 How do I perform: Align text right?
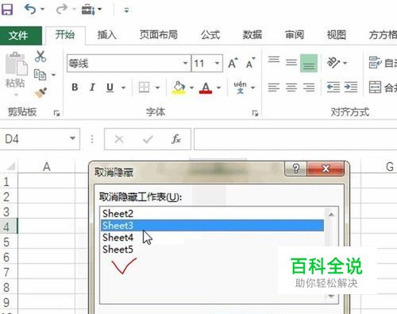point(309,87)
